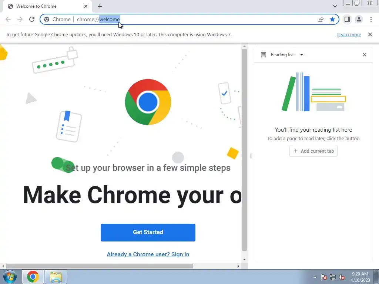Click 'You'll find your reading list here'
379x284 pixels.
313,130
